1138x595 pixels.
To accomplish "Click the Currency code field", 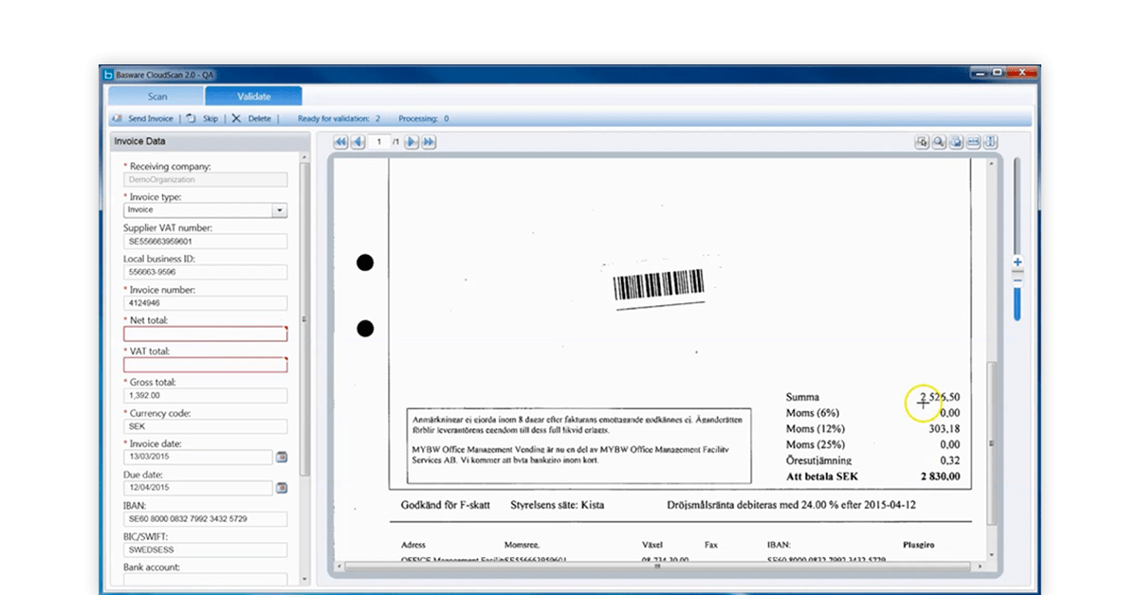I will (x=205, y=426).
